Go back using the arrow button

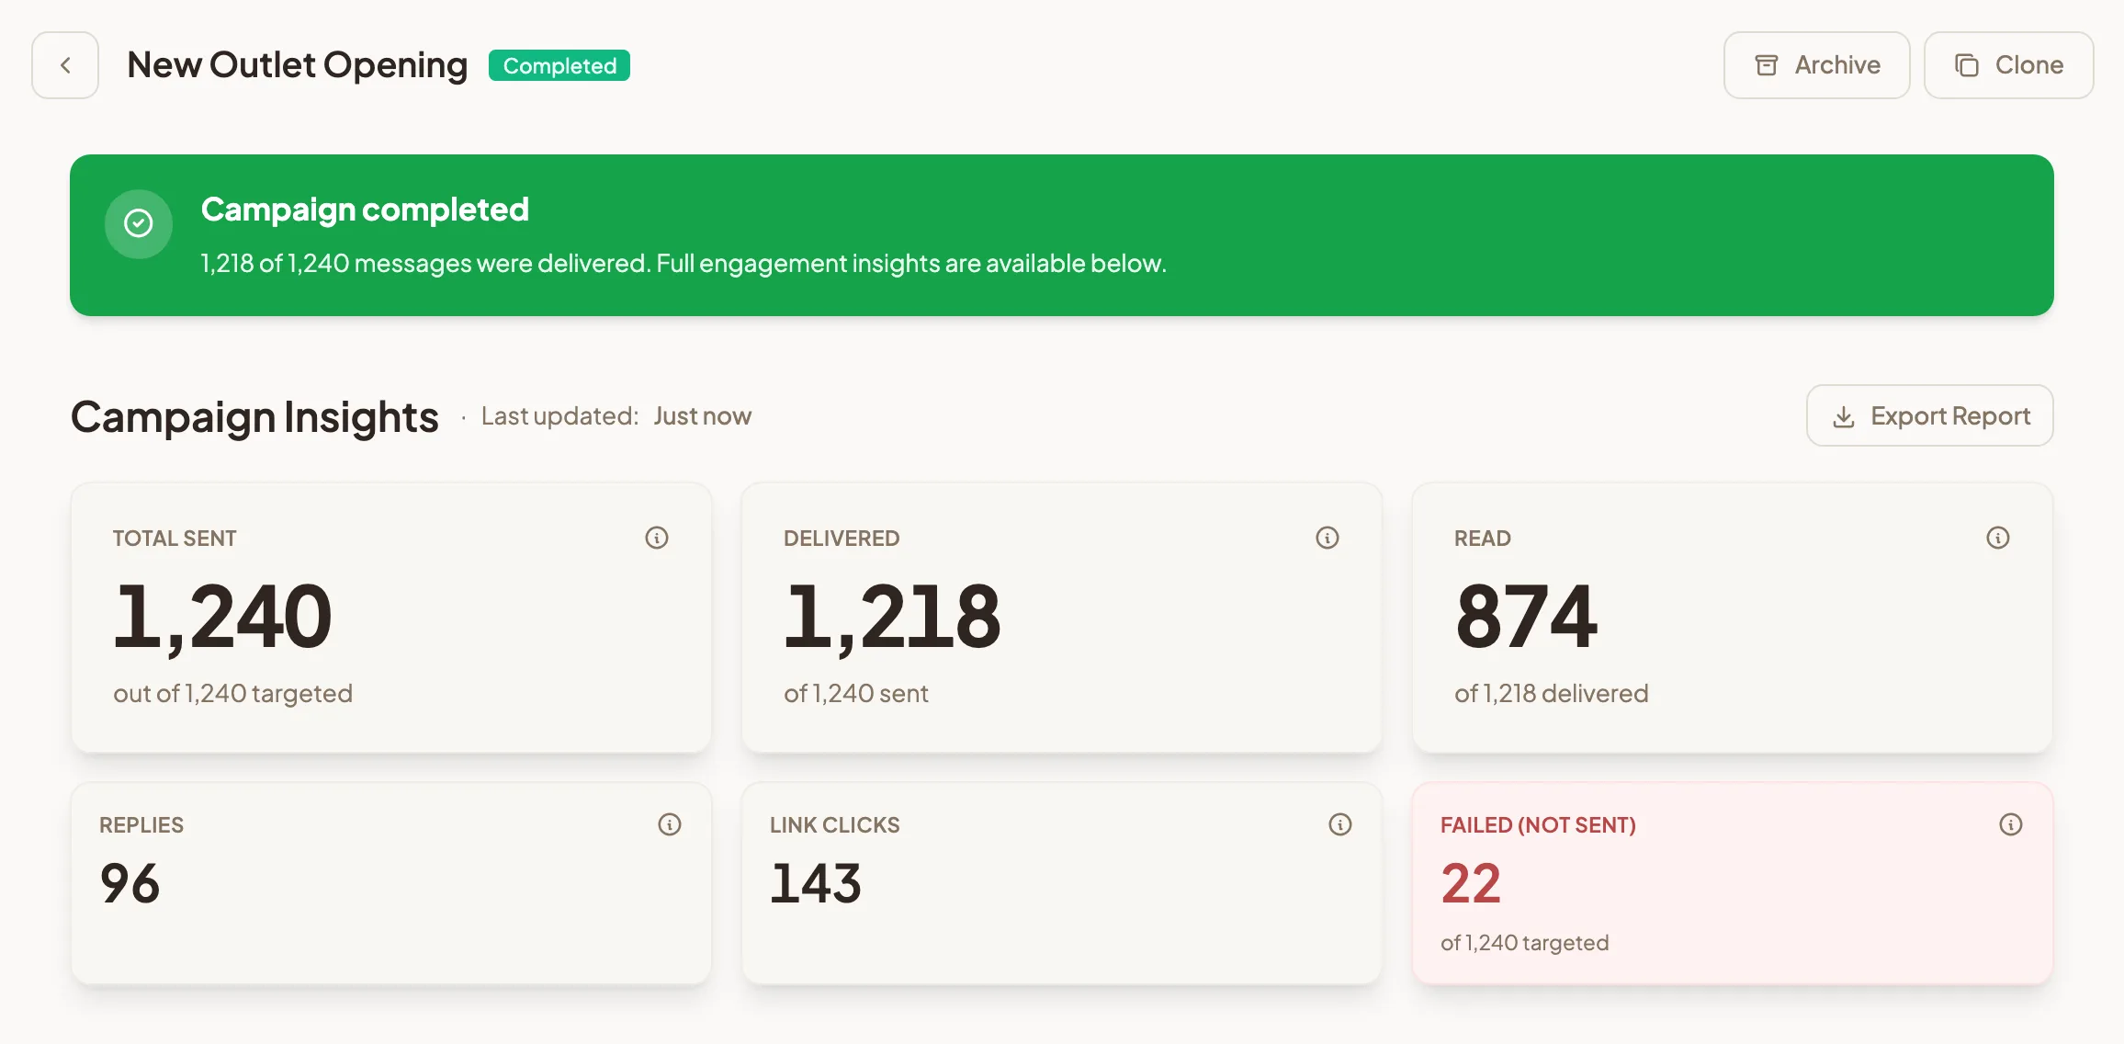coord(65,65)
